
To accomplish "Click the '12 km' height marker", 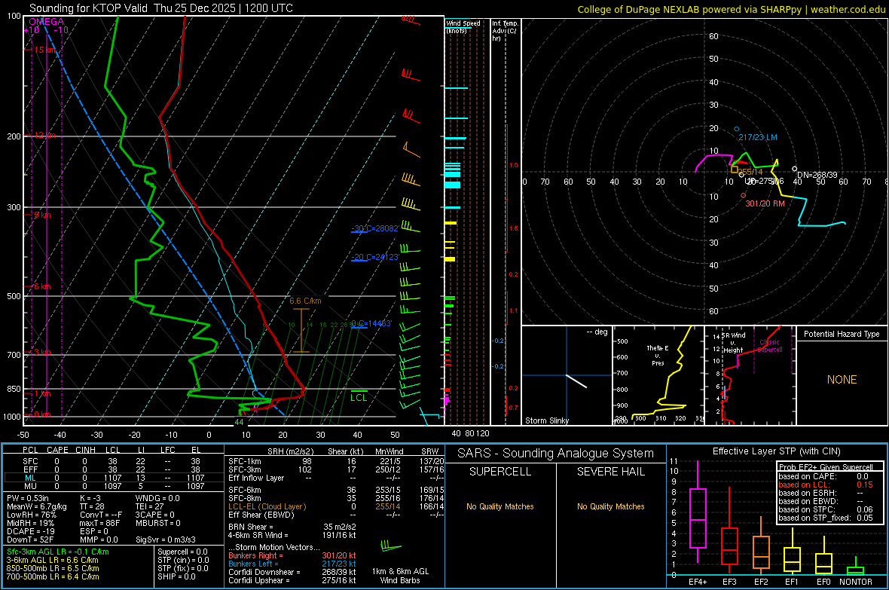I will [44, 135].
